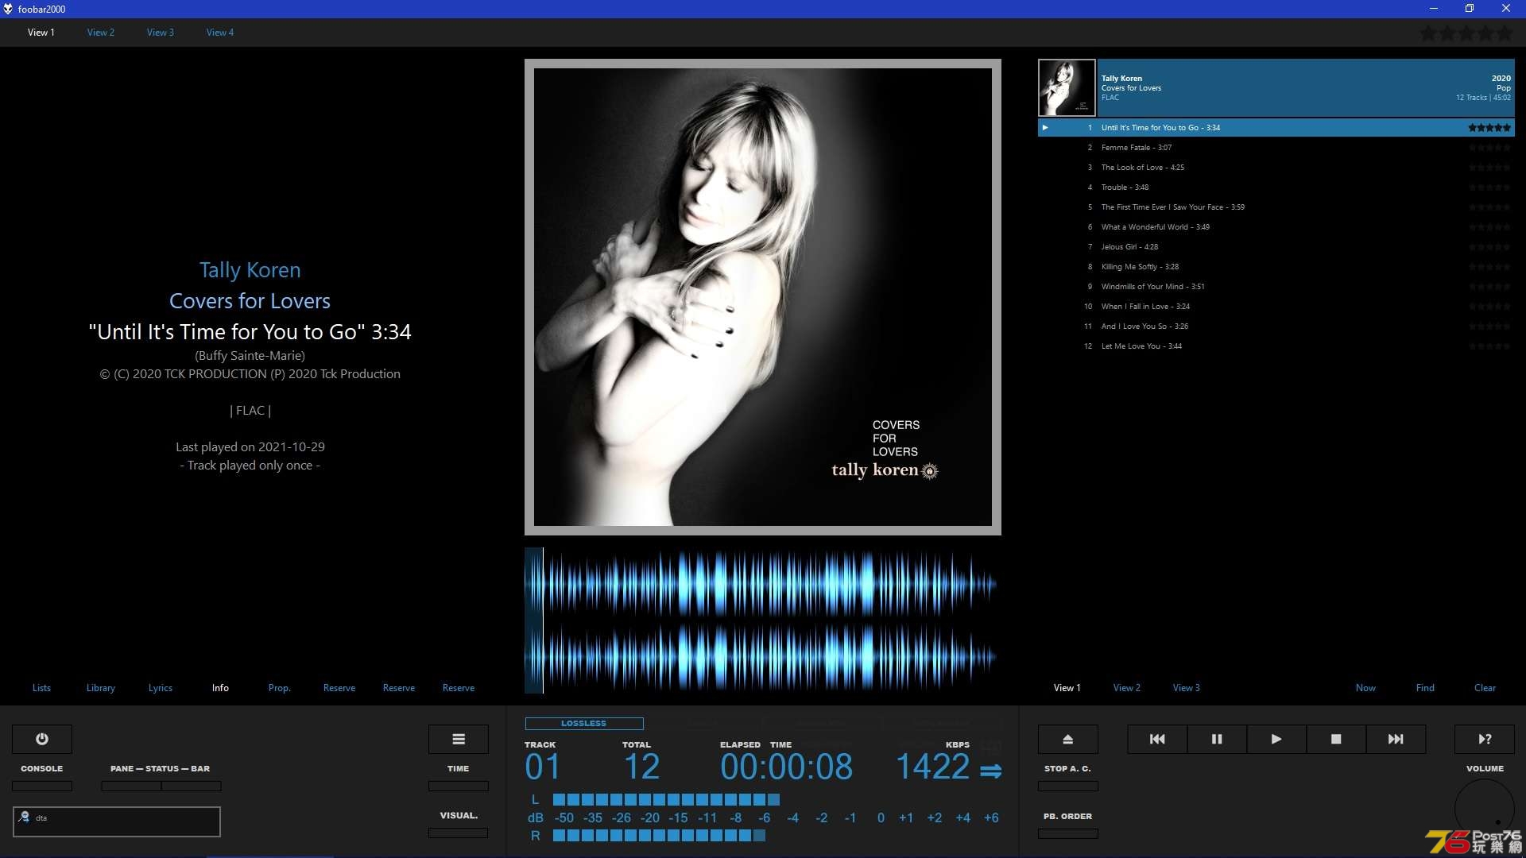The height and width of the screenshot is (858, 1526).
Task: Click the random play button with question mark
Action: click(x=1485, y=739)
